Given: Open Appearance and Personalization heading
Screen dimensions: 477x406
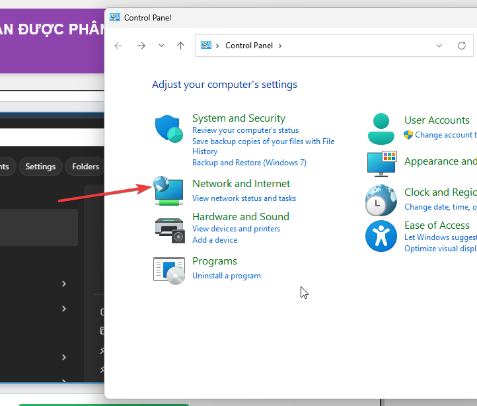Looking at the screenshot, I should coord(441,161).
